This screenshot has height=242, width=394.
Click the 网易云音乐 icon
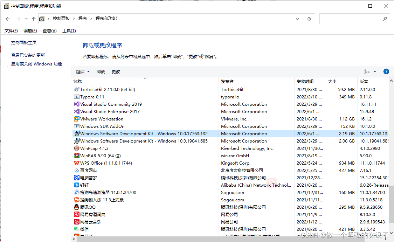click(77, 222)
